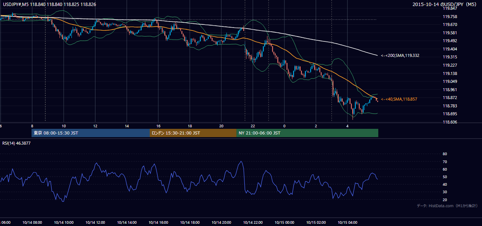Click the bottom date label 10/14 12:00
This screenshot has height=226, width=482.
click(95, 222)
